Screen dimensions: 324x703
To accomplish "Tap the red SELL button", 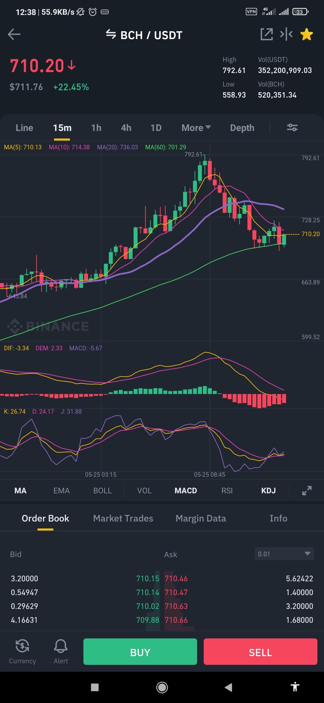I will tap(260, 652).
